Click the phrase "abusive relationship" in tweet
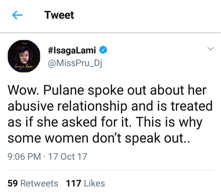221x196 pixels. click(x=68, y=106)
